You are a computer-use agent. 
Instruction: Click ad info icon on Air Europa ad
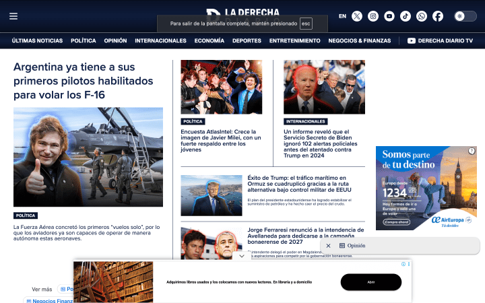click(472, 151)
